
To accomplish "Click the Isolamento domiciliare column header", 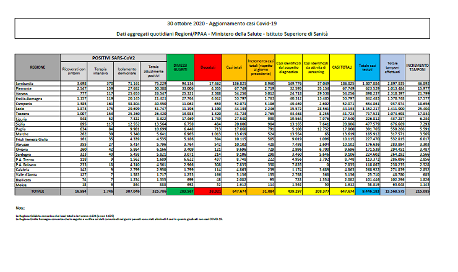I will tap(127, 69).
